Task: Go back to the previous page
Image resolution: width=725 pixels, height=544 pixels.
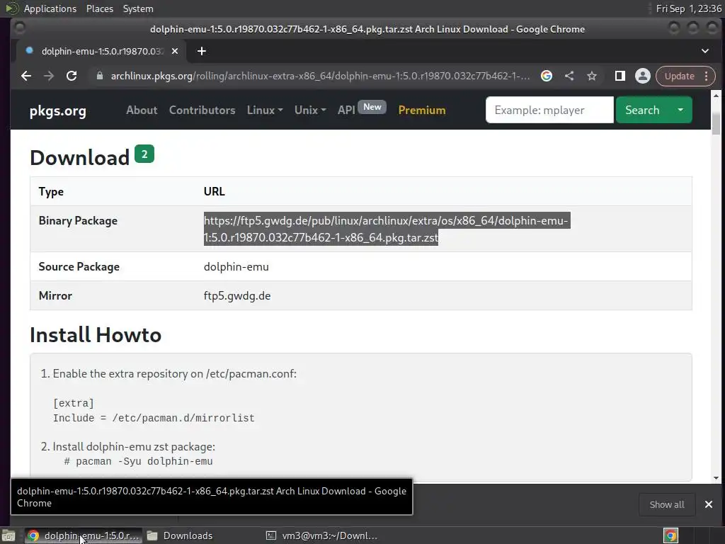Action: pos(26,76)
